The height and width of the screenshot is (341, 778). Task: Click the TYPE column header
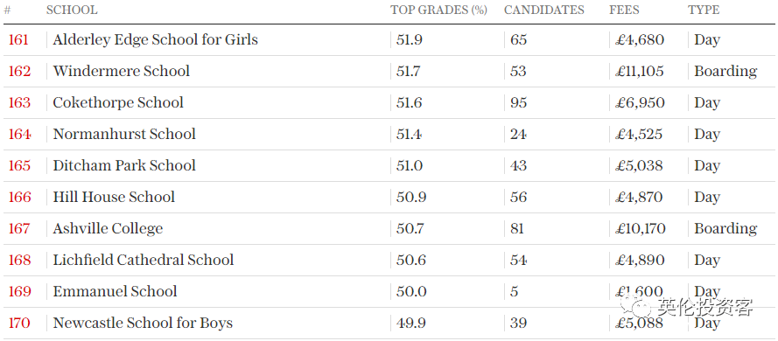click(704, 10)
